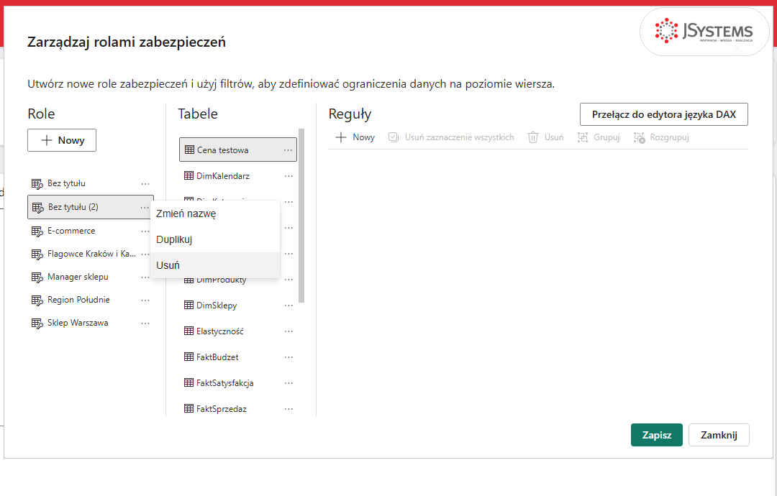Switch to the DAX editor via "Przełącz do edytora języka DAX"
The image size is (777, 496).
point(664,114)
